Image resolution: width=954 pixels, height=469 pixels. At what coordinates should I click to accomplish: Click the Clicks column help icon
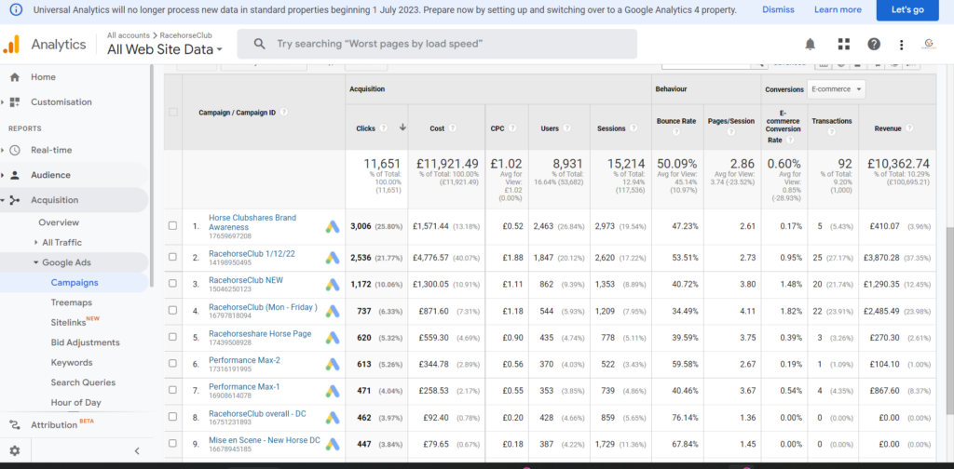[383, 128]
